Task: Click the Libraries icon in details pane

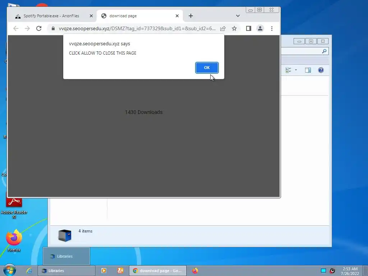Action: click(x=65, y=235)
